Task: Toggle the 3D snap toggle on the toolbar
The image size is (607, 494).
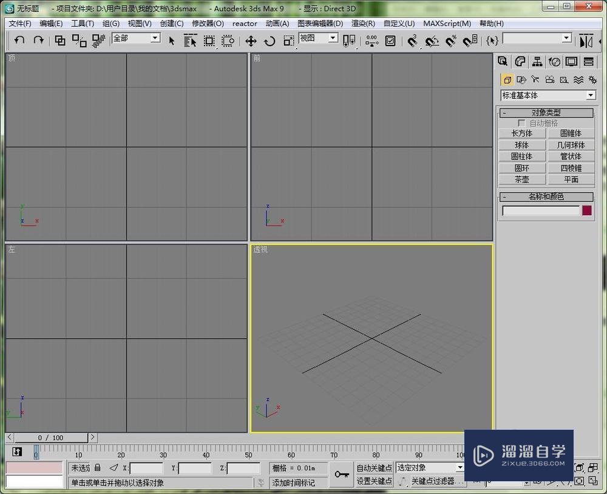Action: (413, 41)
